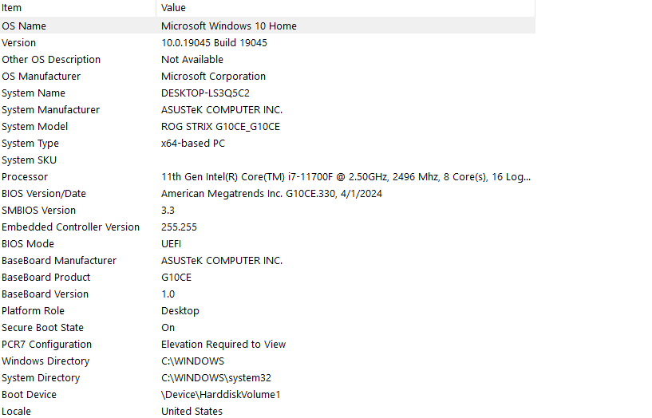Select the System Model row label

click(x=34, y=126)
